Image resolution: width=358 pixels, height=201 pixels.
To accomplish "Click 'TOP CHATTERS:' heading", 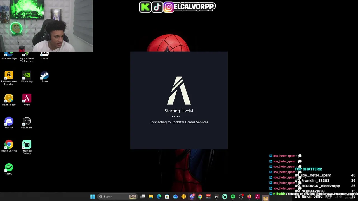I will click(x=308, y=169).
